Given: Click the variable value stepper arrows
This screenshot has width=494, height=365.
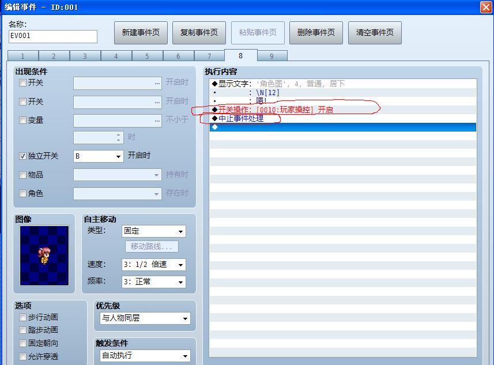Looking at the screenshot, I should (119, 137).
